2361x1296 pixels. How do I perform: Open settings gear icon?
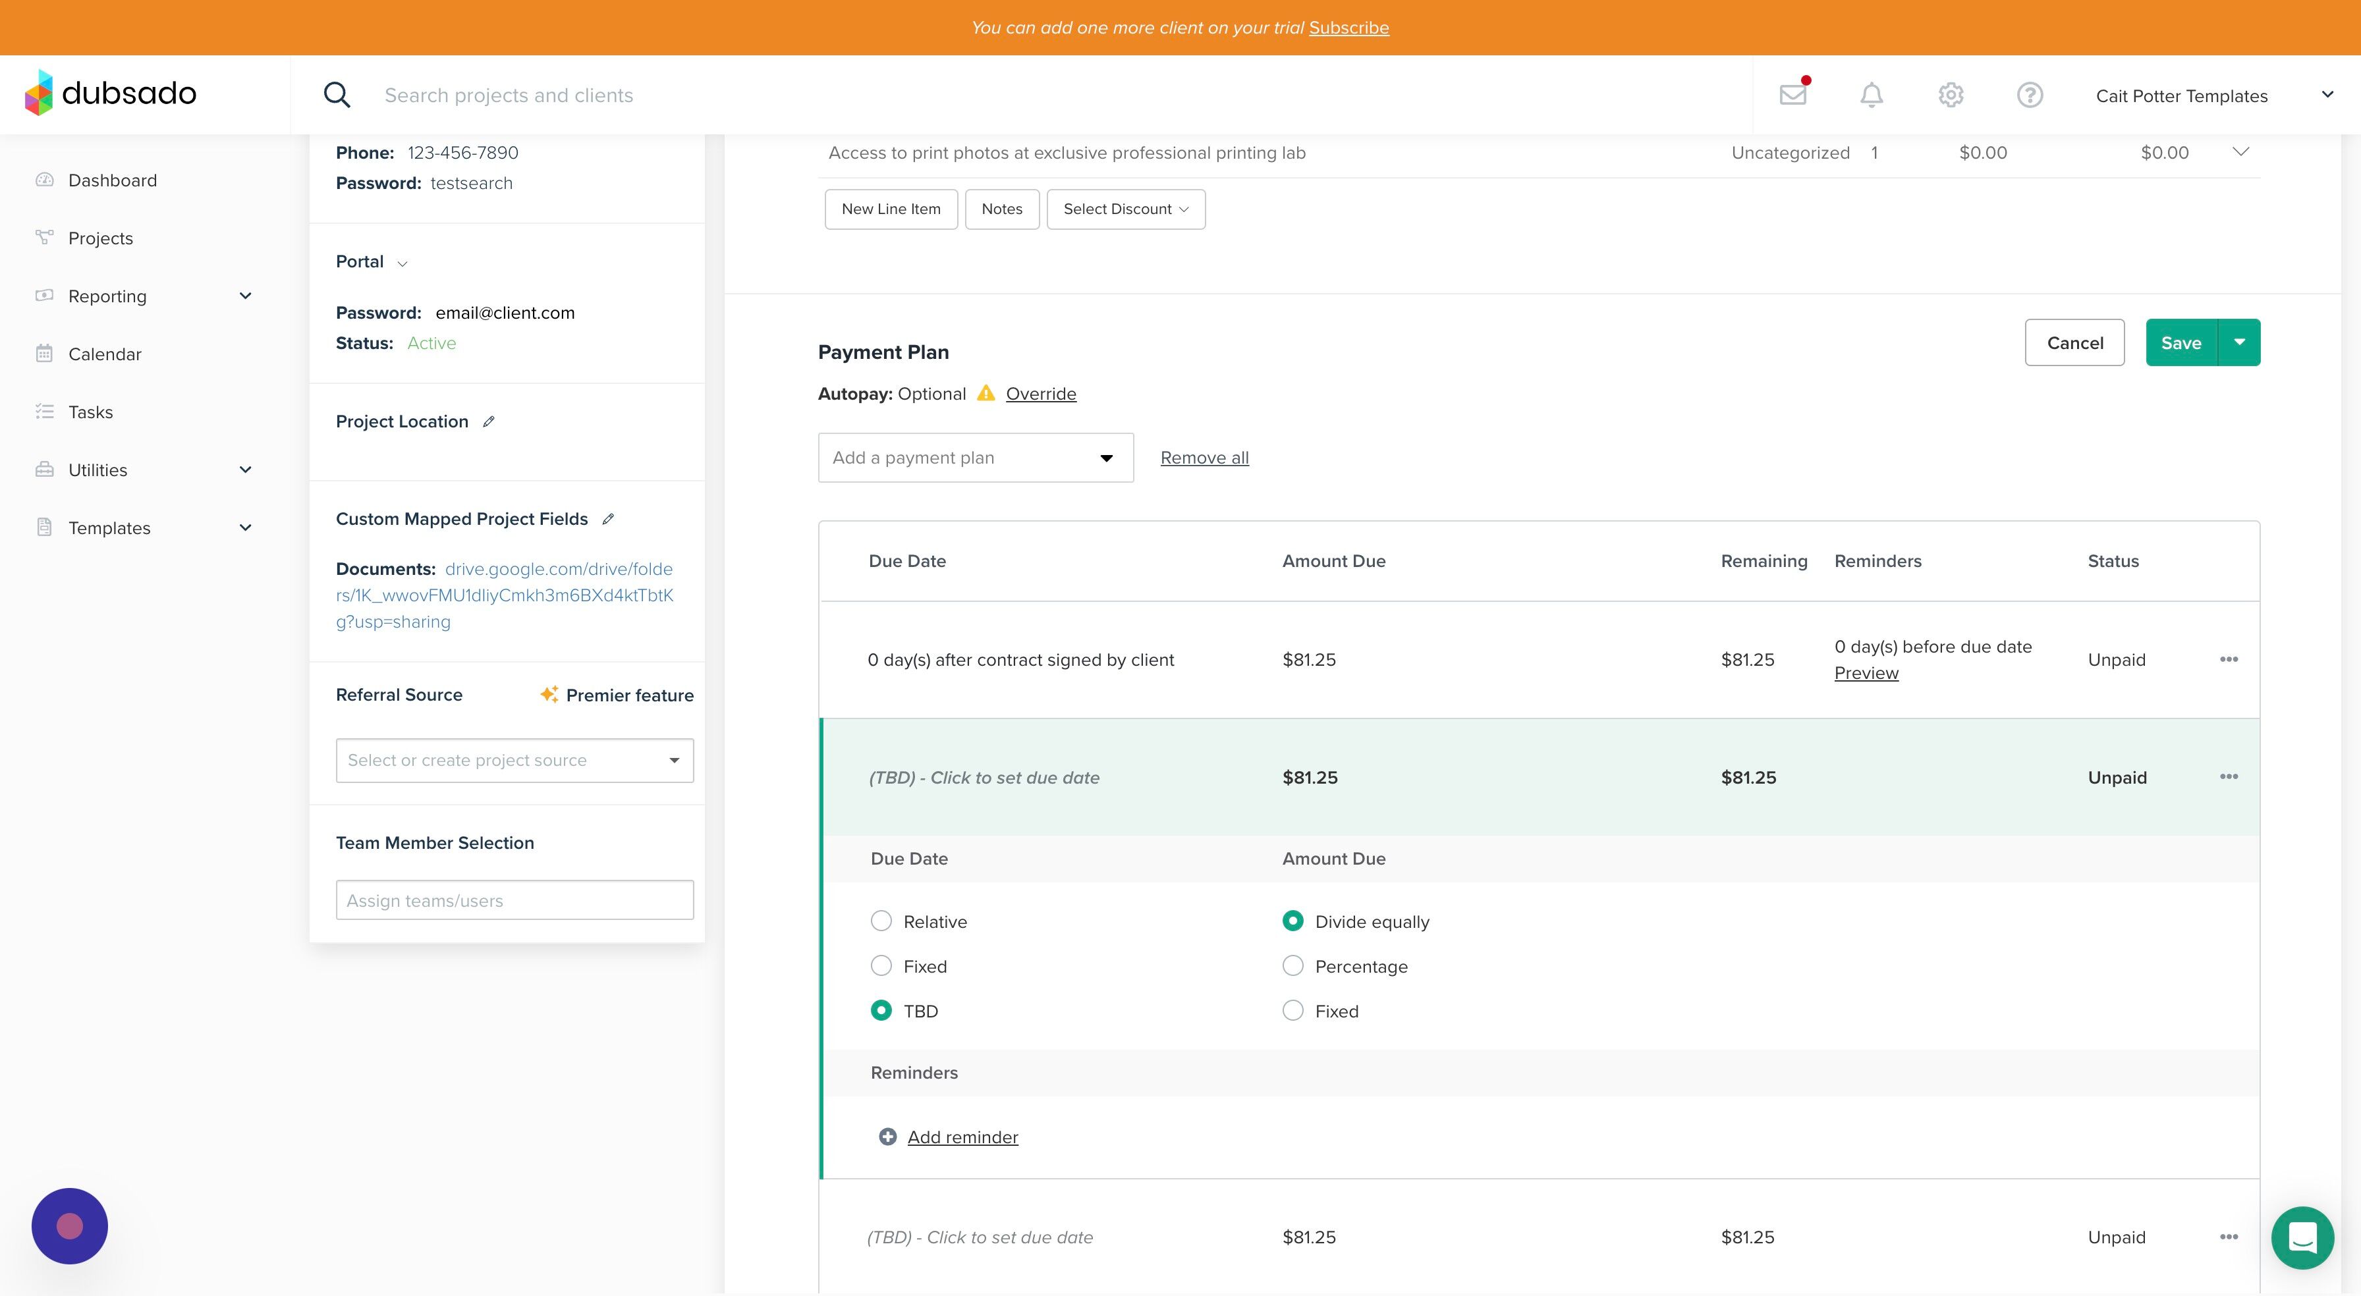coord(1951,94)
